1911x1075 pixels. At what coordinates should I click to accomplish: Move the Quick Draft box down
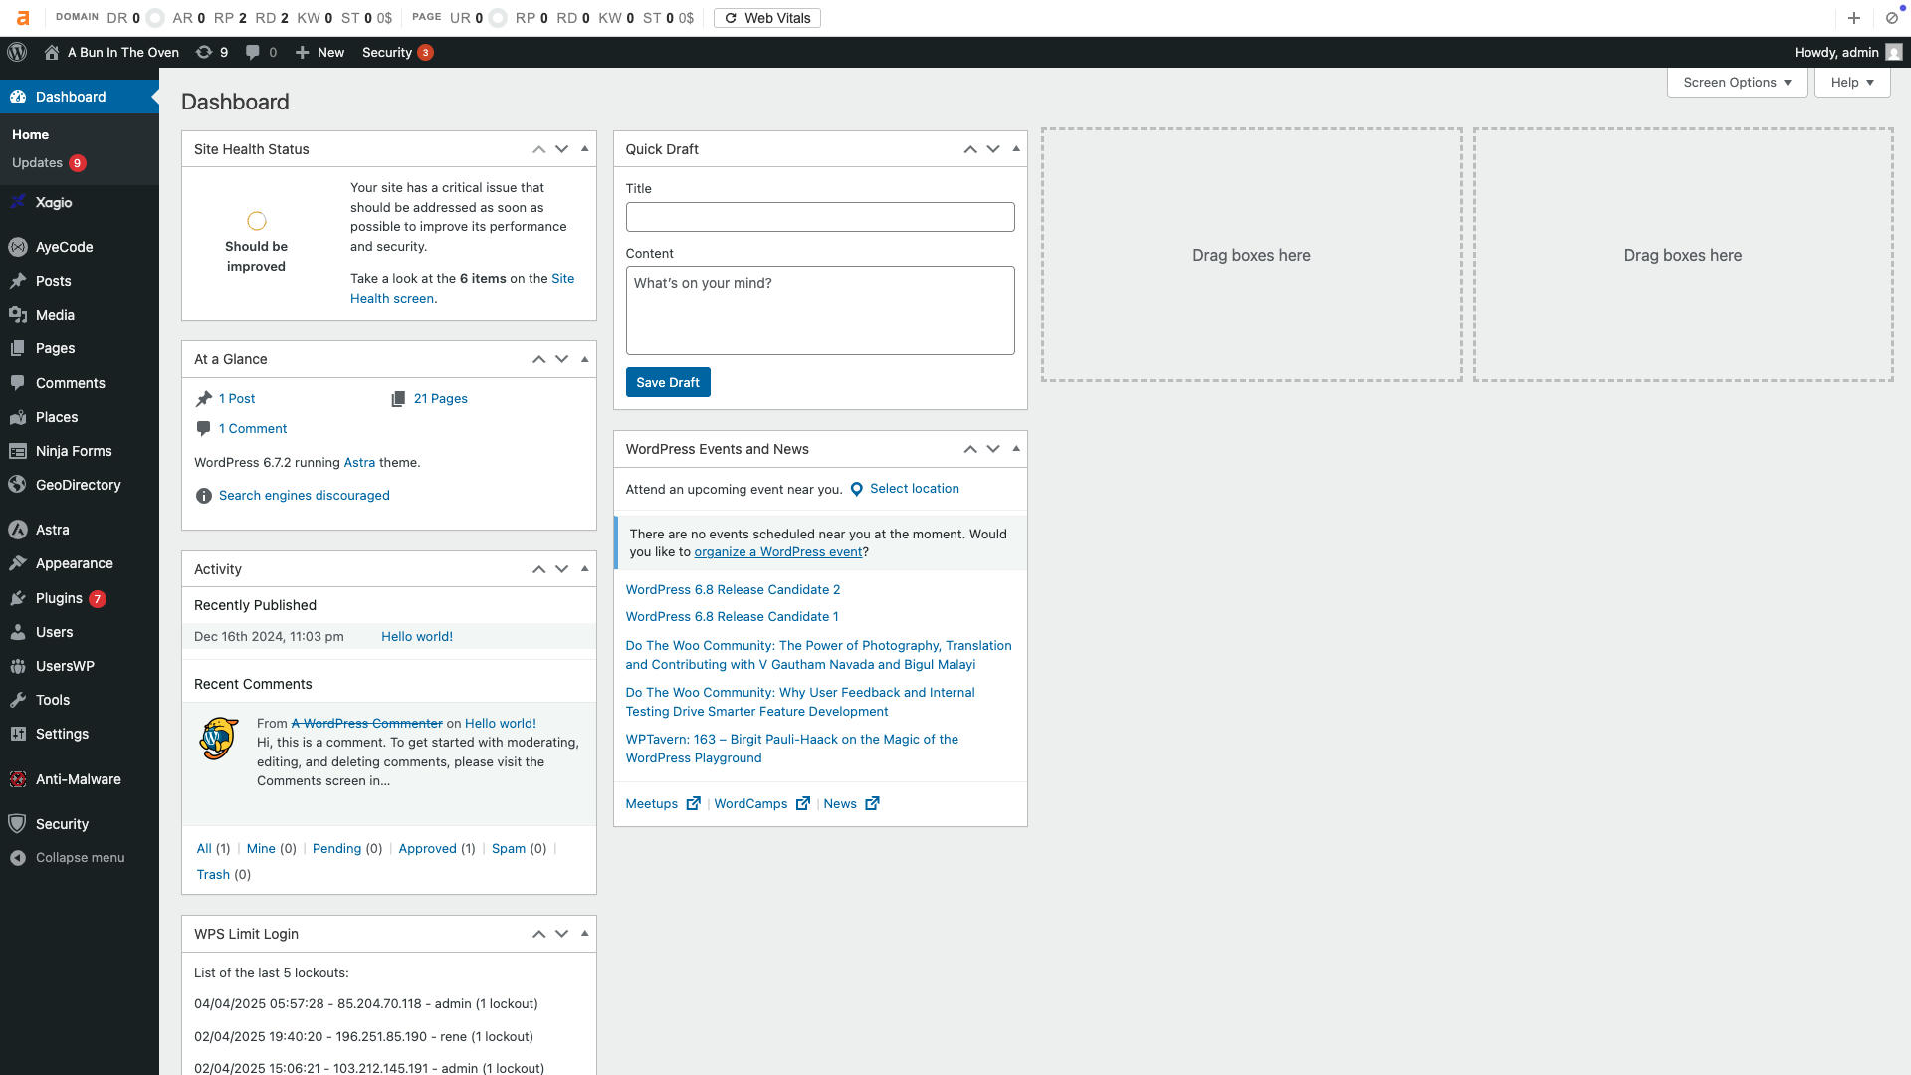pos(993,149)
